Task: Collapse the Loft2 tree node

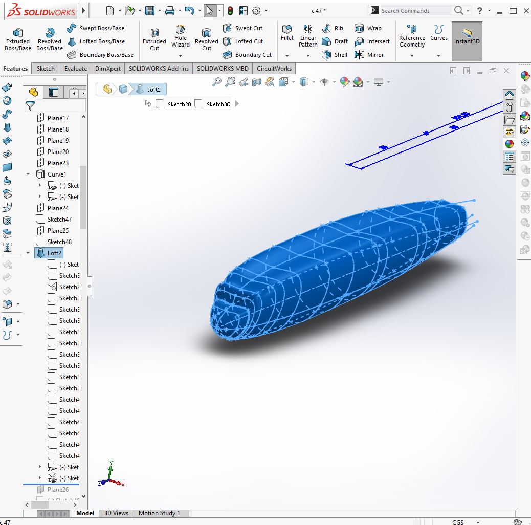Action: [28, 253]
